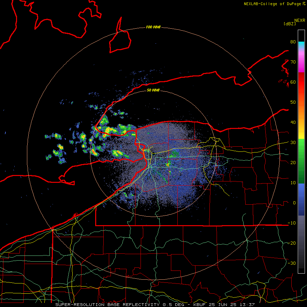Click the dBZ units label
This screenshot has height=307, width=307.
[290, 24]
